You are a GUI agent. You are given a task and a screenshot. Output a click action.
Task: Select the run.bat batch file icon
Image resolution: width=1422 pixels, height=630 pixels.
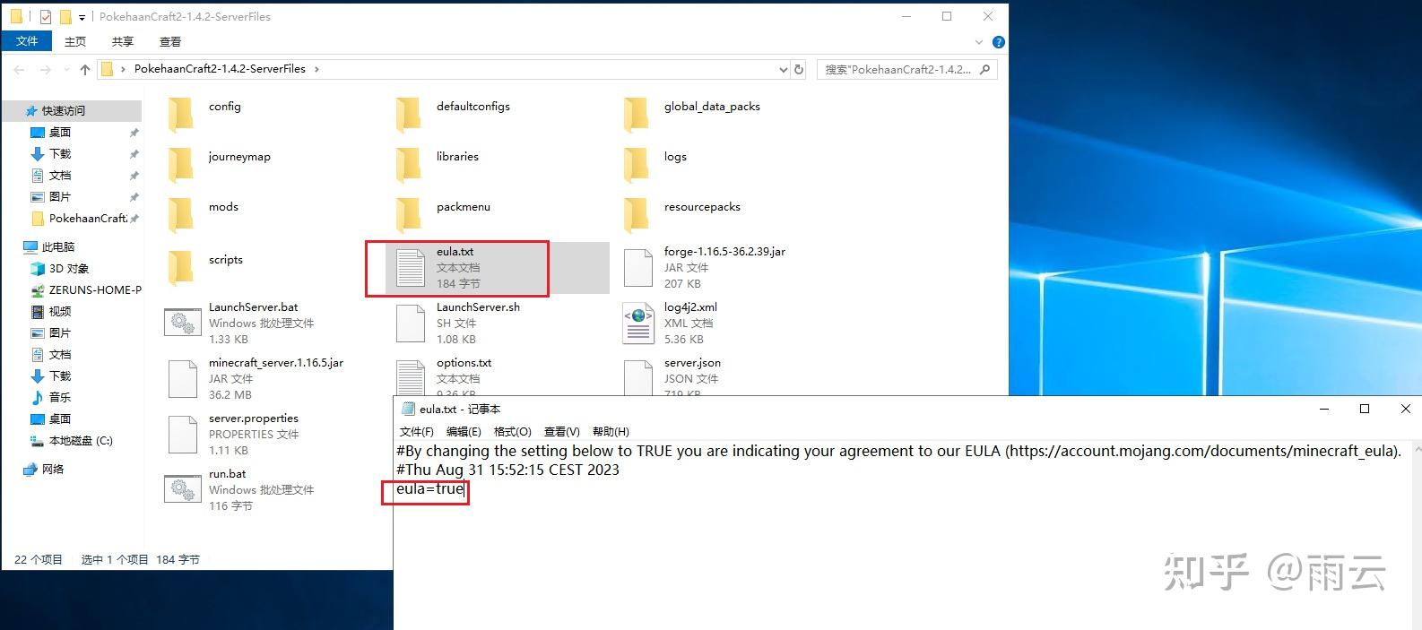pos(183,490)
